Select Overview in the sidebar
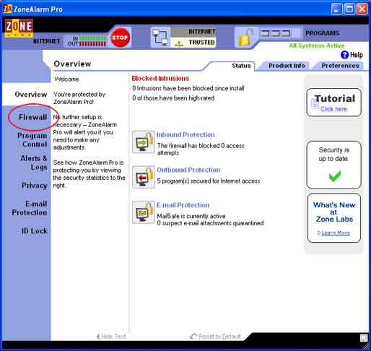 click(x=31, y=95)
